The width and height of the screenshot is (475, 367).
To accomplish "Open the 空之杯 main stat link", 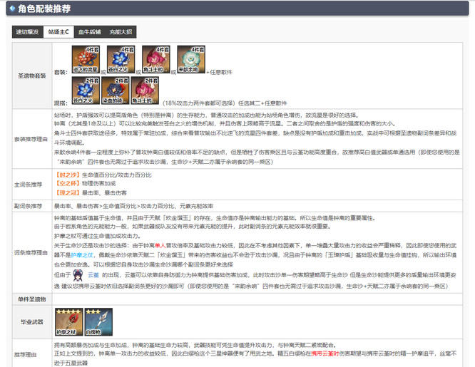I will [67, 183].
